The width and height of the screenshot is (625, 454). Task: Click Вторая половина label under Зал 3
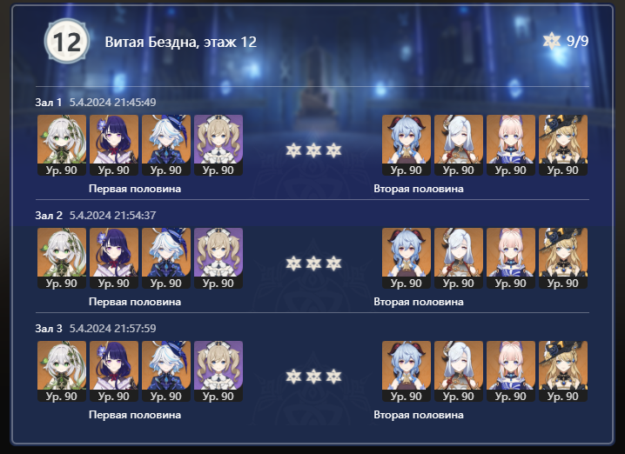point(419,415)
